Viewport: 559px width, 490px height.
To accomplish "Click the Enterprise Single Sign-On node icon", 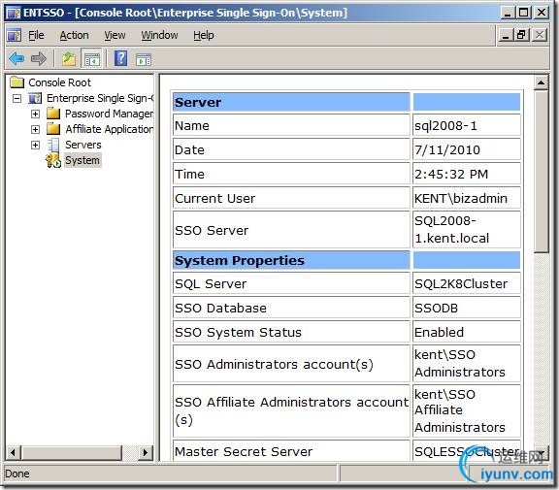I will [35, 98].
